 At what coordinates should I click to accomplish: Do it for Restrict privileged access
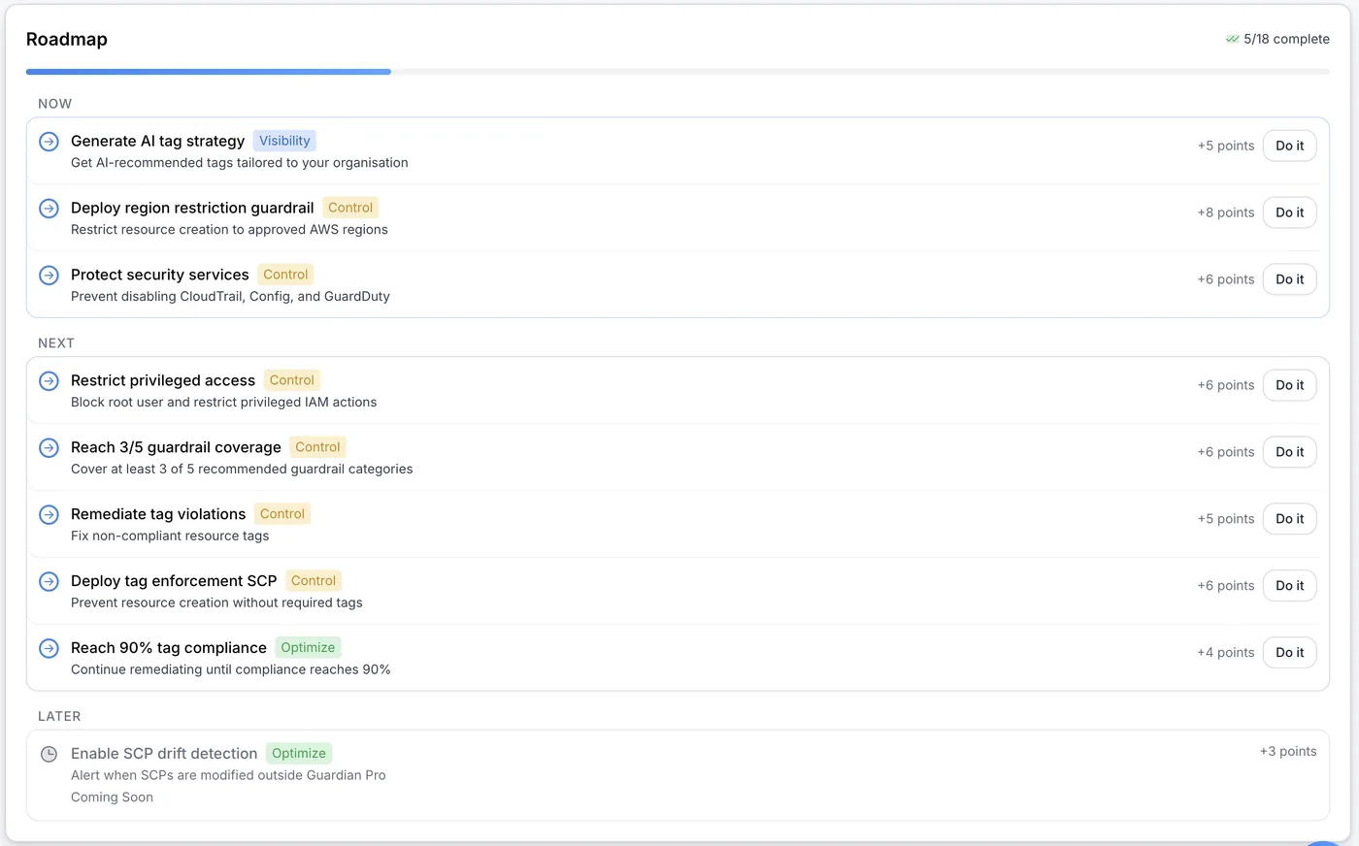[1289, 385]
